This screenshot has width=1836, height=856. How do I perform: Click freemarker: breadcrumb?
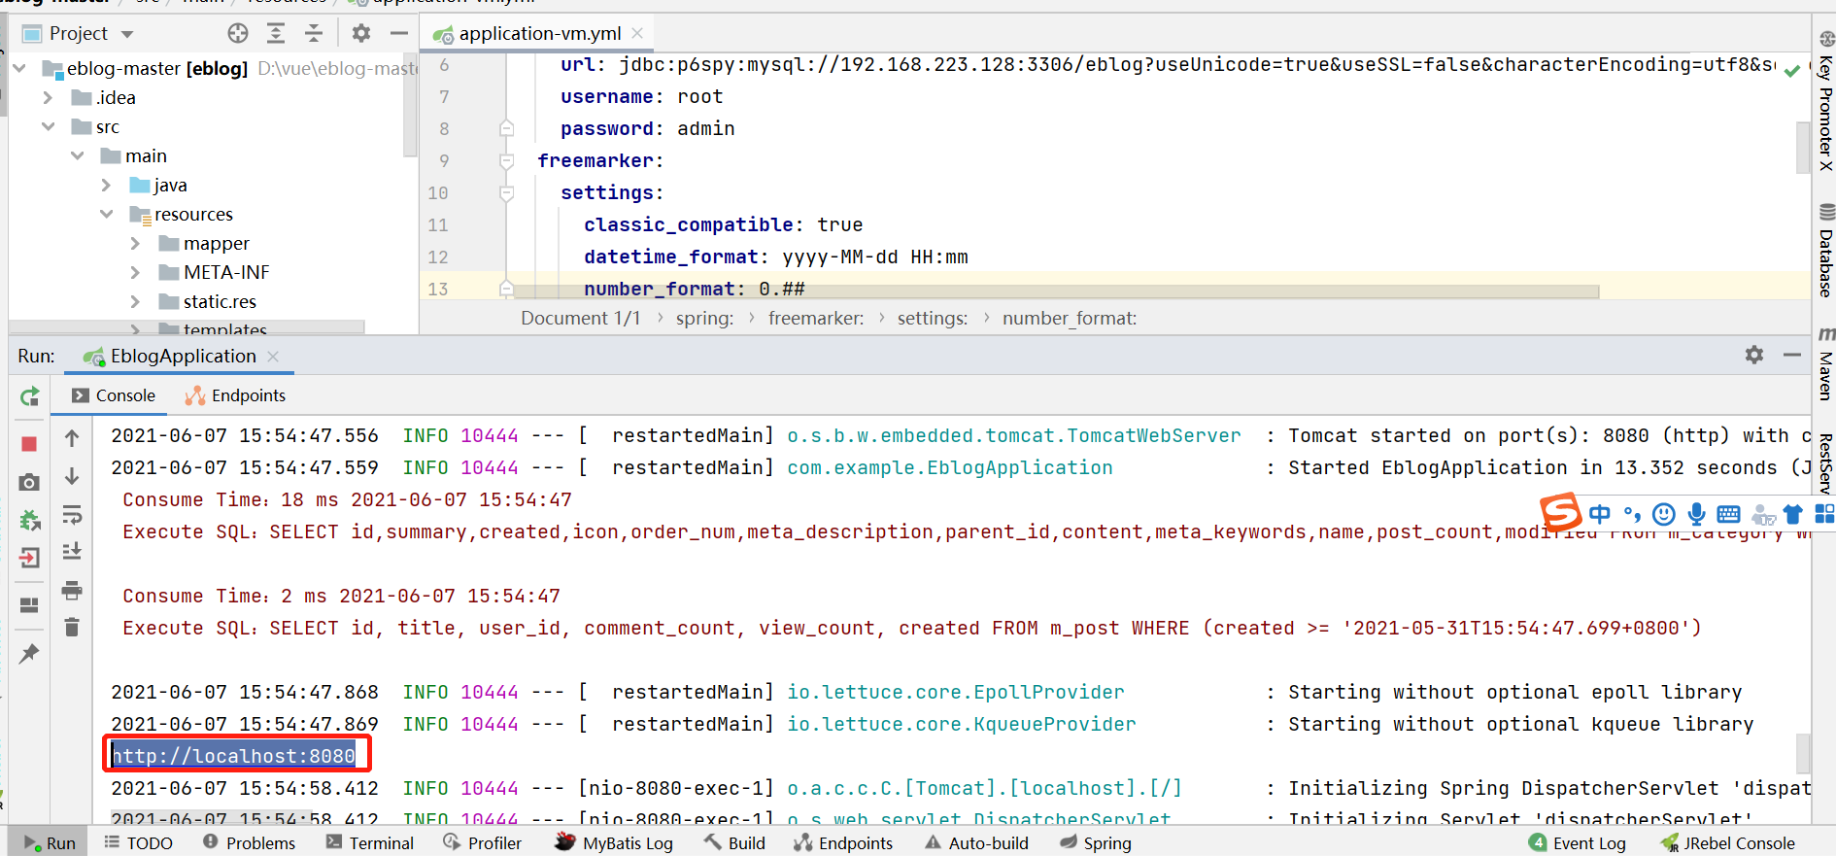pyautogui.click(x=816, y=318)
